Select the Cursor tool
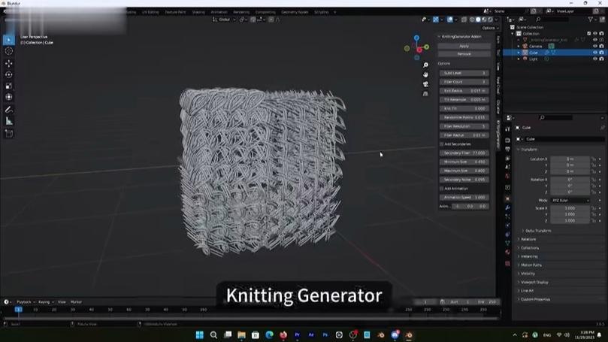Viewport: 608px width, 342px height. click(x=8, y=51)
